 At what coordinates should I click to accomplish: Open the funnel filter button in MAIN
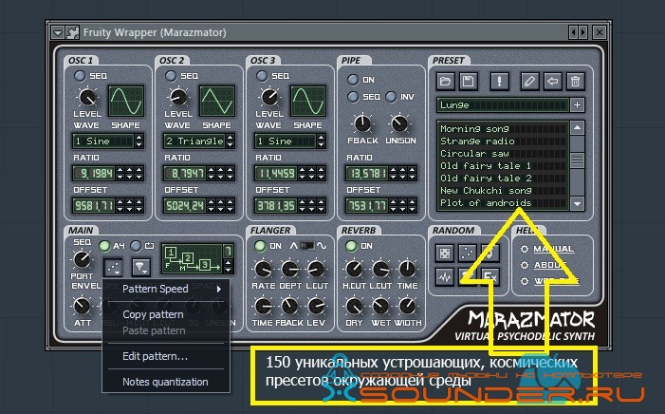tap(140, 267)
